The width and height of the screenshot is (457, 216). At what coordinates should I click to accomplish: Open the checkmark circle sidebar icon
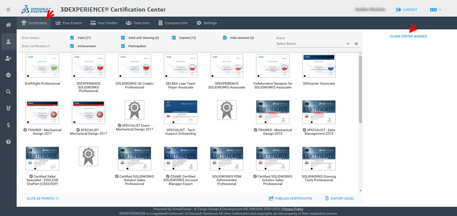point(8,75)
